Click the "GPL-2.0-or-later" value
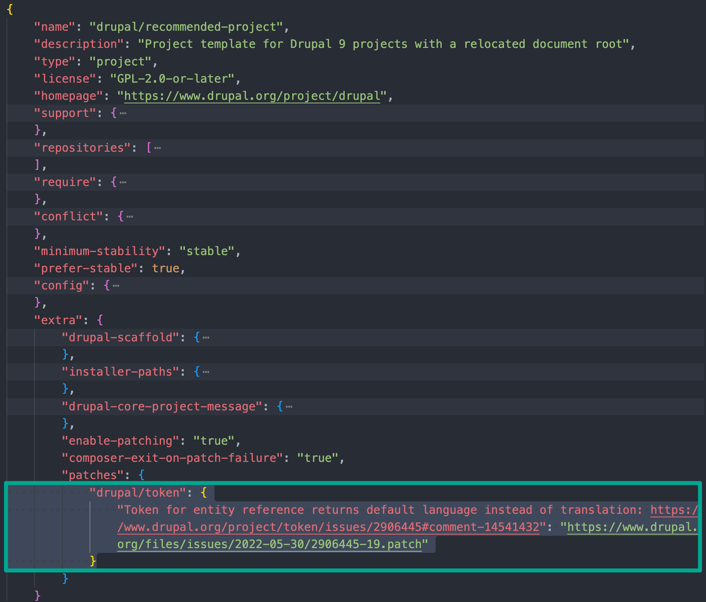706x602 pixels. click(173, 79)
